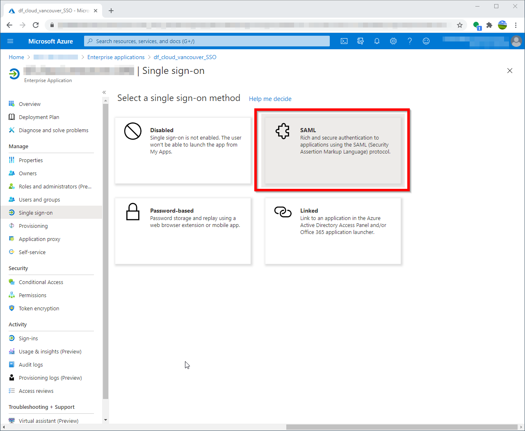This screenshot has height=431, width=525.
Task: Click the Access reviews checklist icon
Action: point(11,391)
